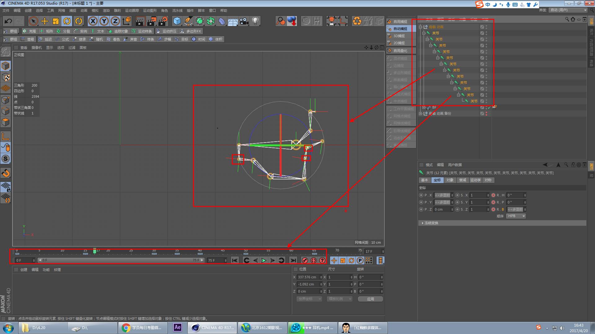Enable 3D捕捉 snapping option
The image size is (595, 334).
[x=399, y=36]
